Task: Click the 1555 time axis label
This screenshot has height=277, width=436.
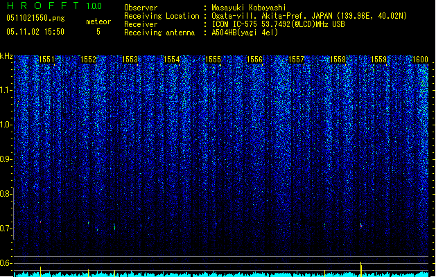Action: pos(213,60)
